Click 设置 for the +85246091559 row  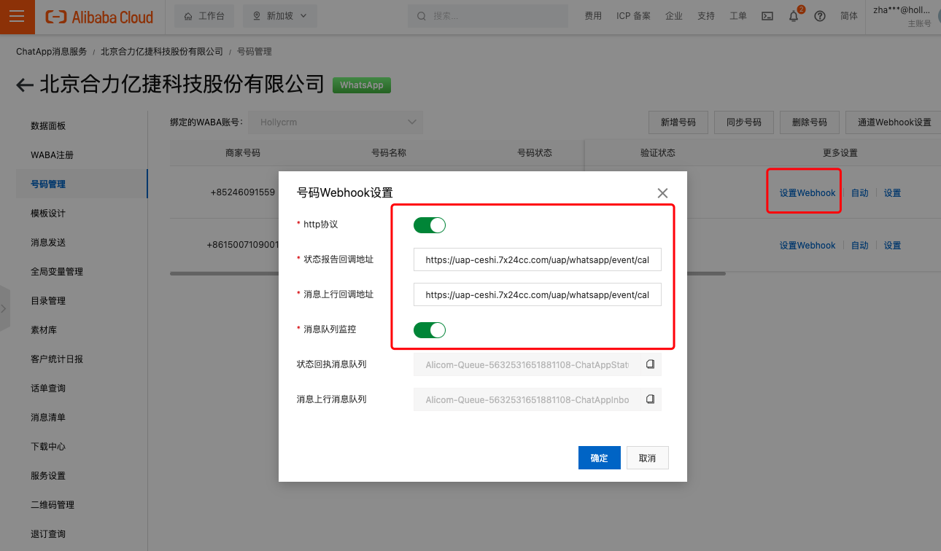click(x=892, y=193)
